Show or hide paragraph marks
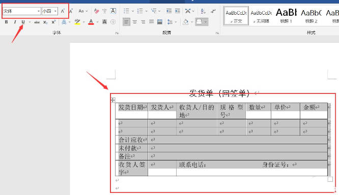339x195 pixels. pyautogui.click(x=213, y=11)
